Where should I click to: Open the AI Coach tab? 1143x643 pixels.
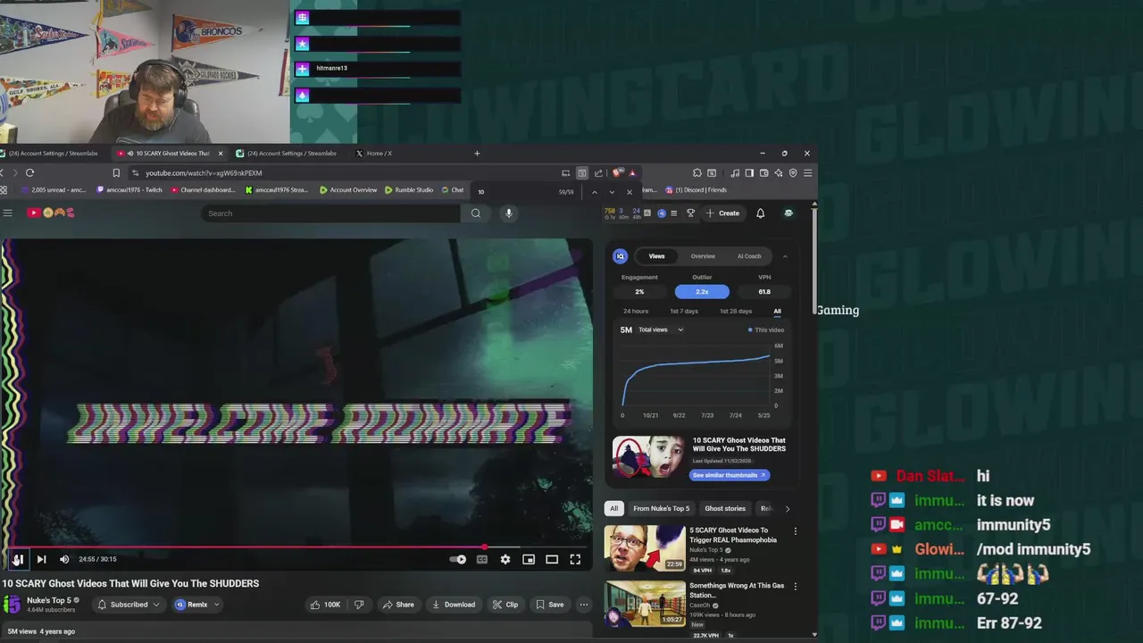pos(749,256)
